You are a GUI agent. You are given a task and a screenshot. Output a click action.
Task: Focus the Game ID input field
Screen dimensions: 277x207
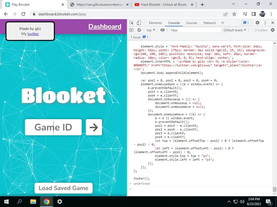pos(53,127)
